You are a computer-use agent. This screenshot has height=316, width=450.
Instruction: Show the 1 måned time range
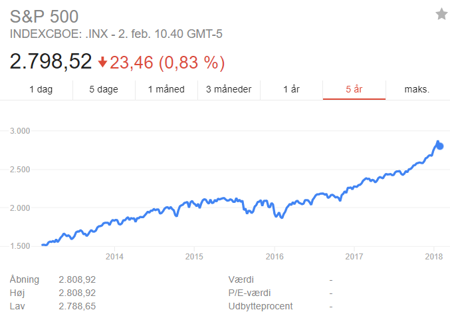[166, 89]
